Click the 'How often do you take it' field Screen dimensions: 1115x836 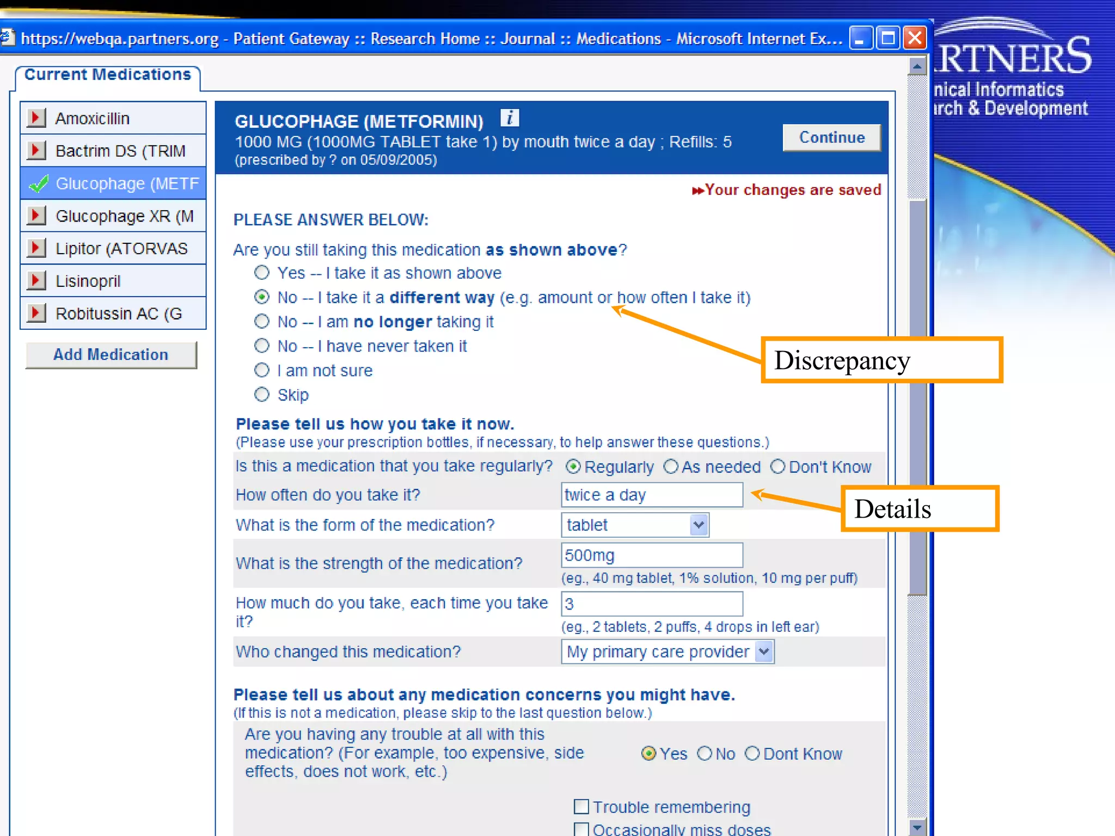click(x=652, y=495)
